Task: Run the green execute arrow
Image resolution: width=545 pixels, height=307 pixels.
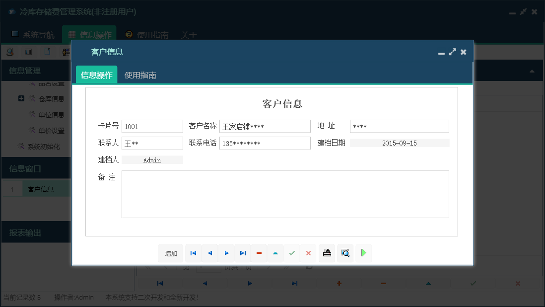Action: coord(363,253)
